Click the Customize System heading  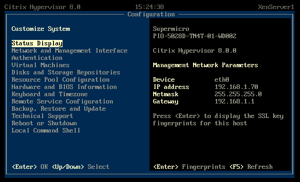click(40, 29)
